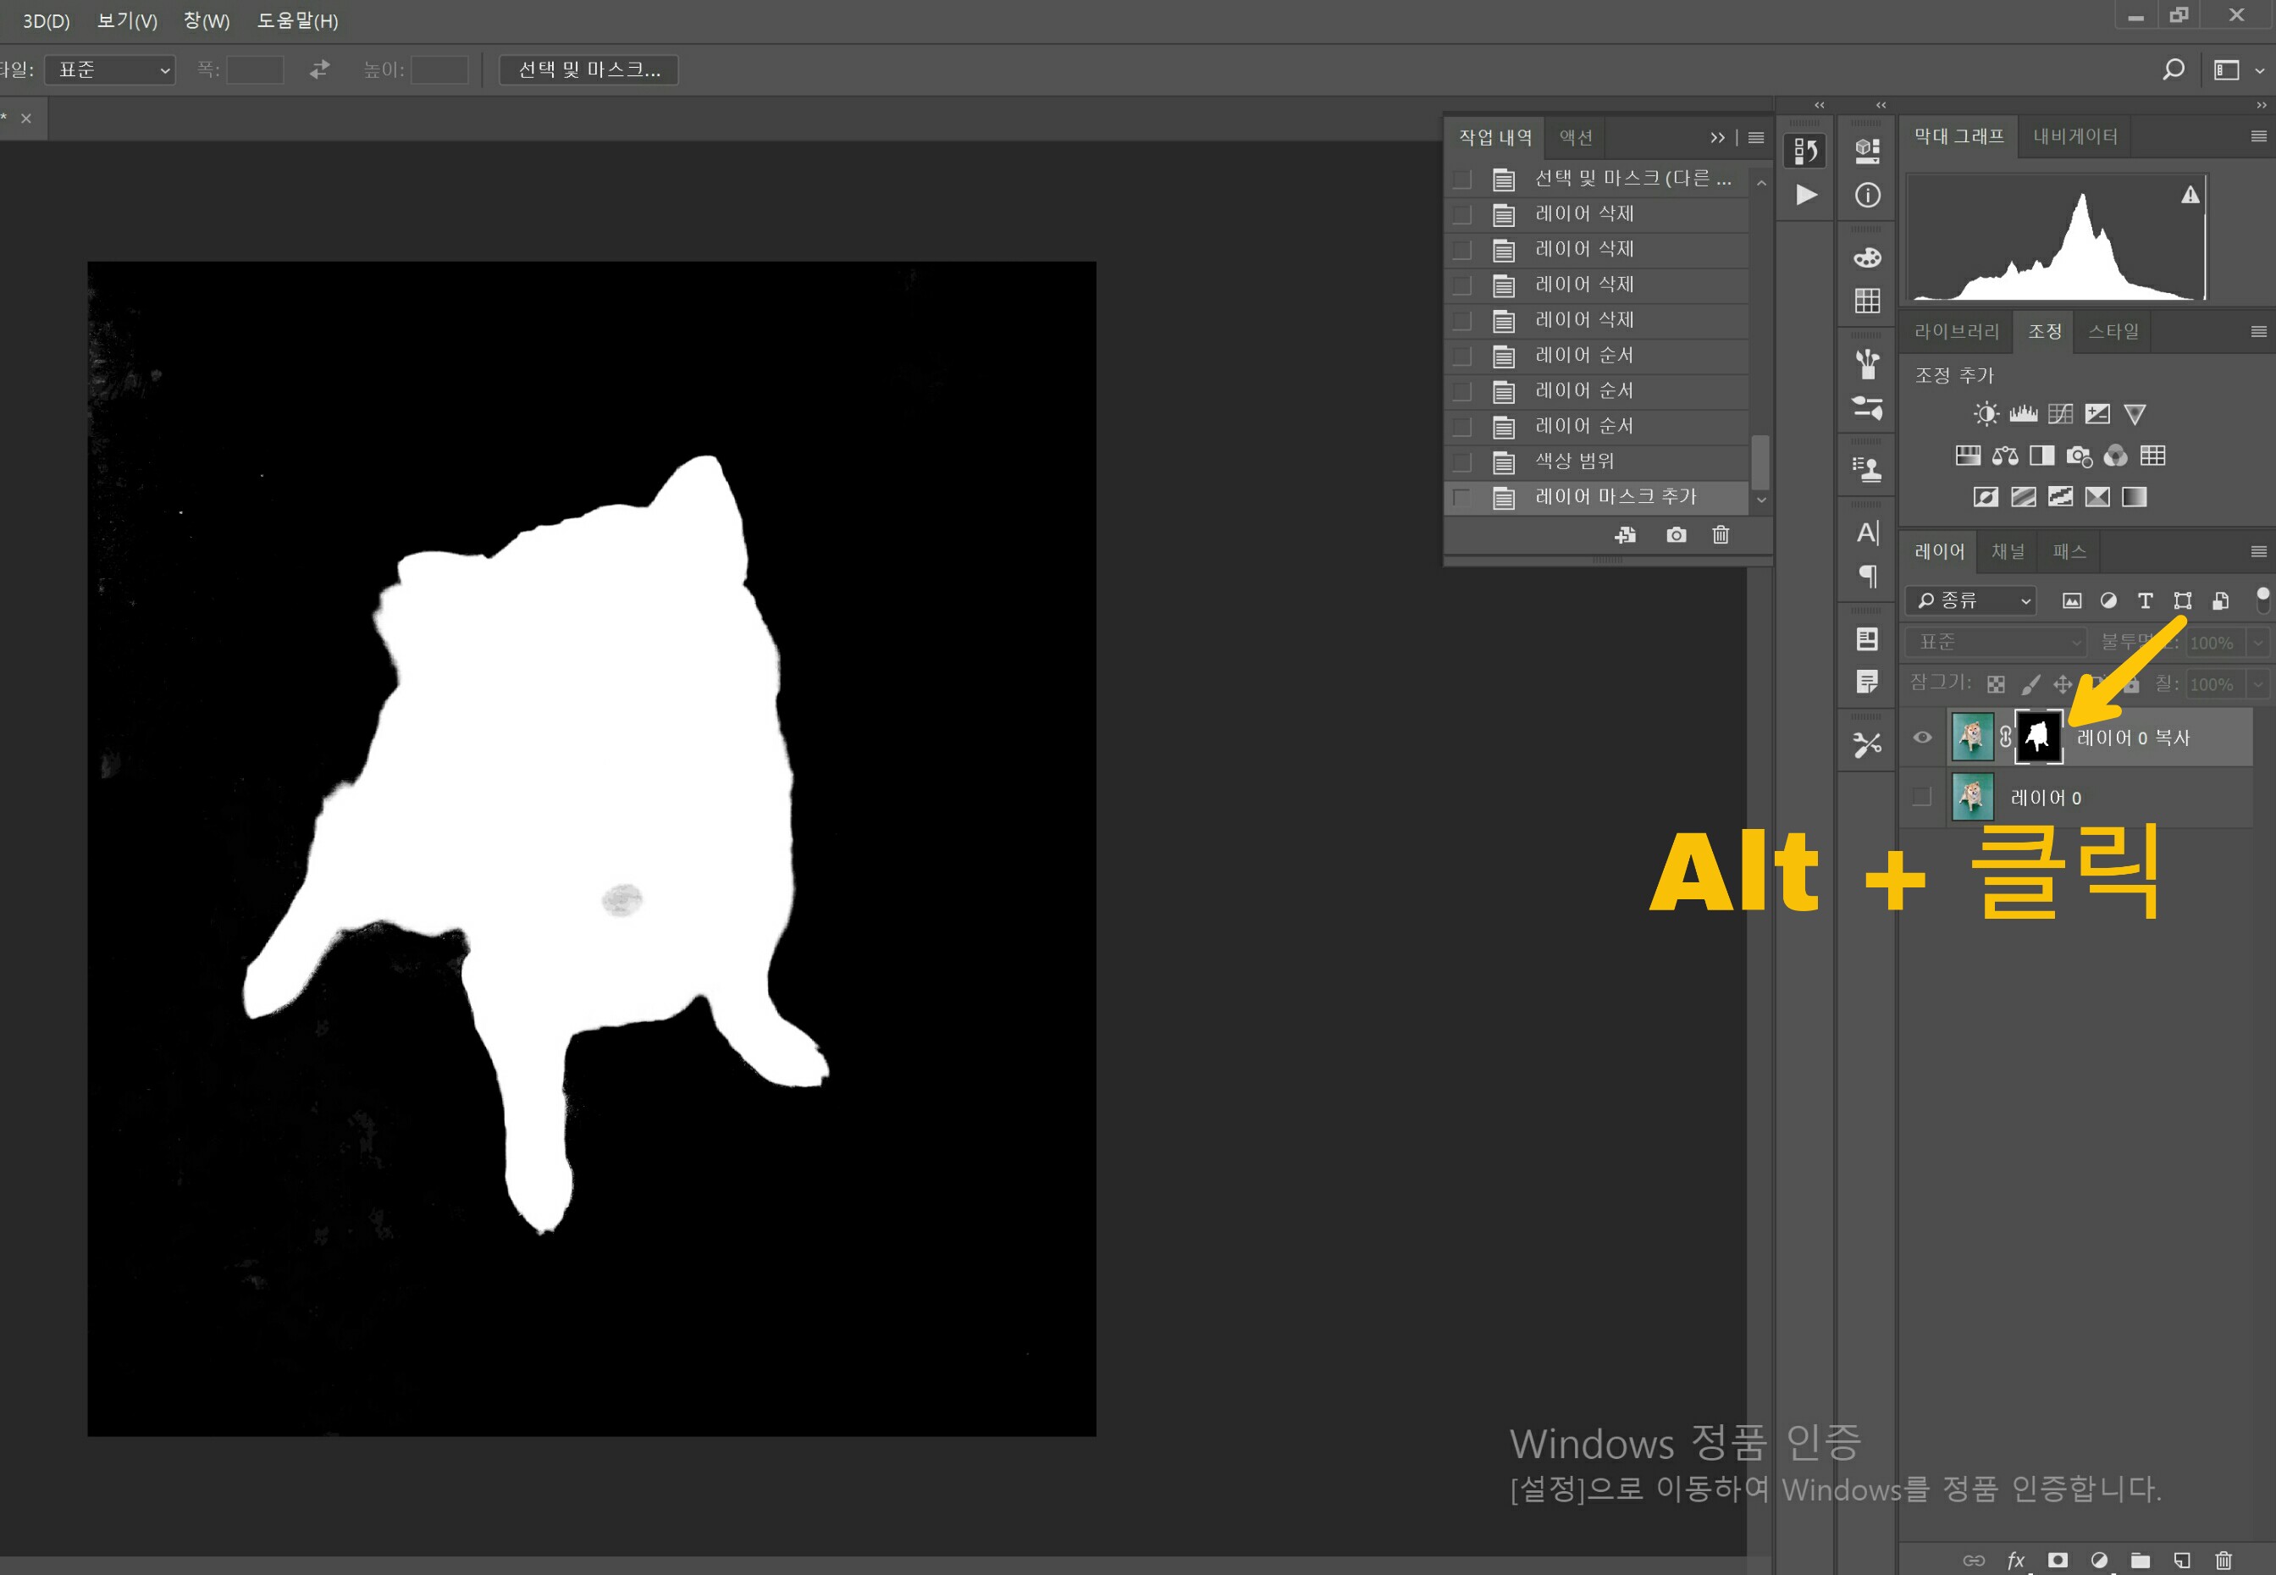Open the '표준' style dropdown in the options bar
Viewport: 2276px width, 1575px height.
pos(110,69)
